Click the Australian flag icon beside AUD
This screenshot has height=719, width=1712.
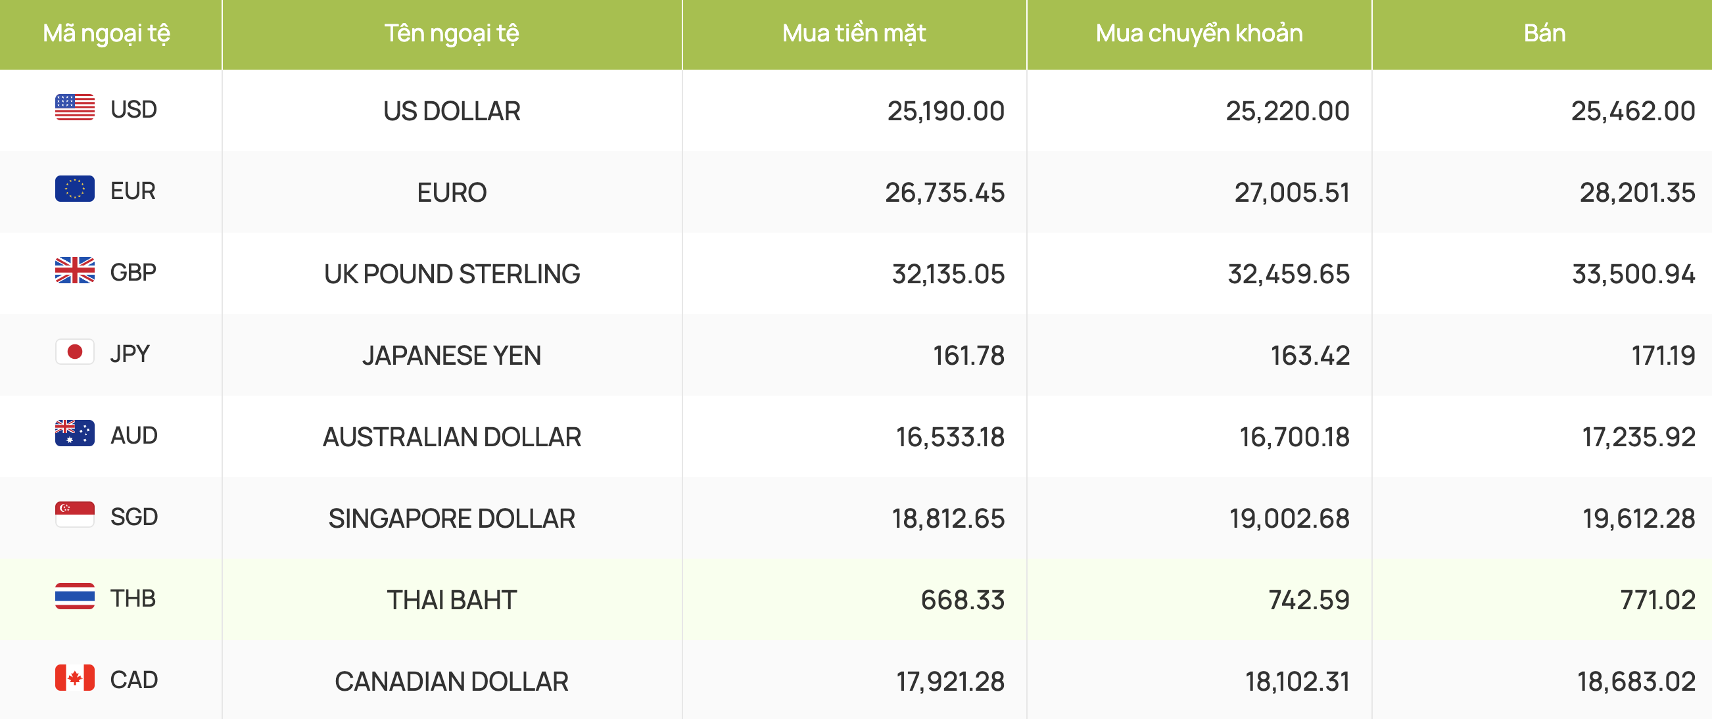[x=74, y=433]
